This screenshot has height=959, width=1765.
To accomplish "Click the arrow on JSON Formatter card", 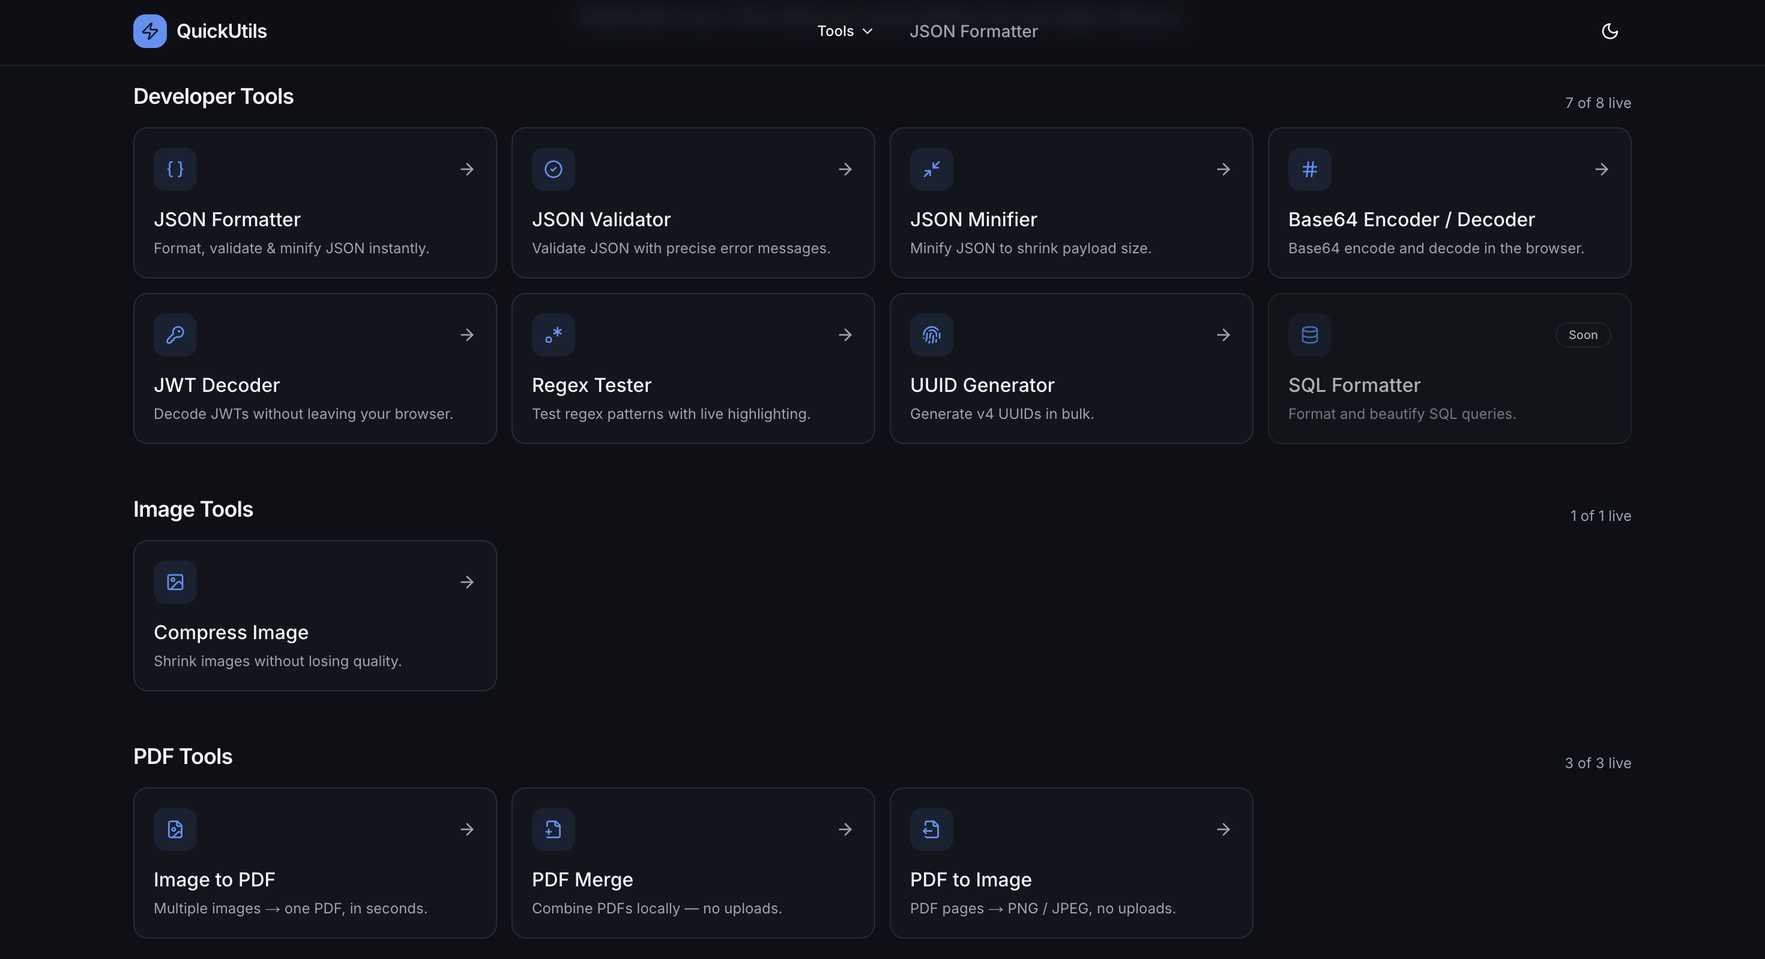I will (466, 169).
